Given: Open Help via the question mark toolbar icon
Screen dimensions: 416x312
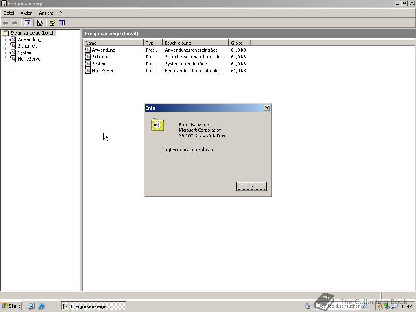Looking at the screenshot, I should pyautogui.click(x=52, y=23).
